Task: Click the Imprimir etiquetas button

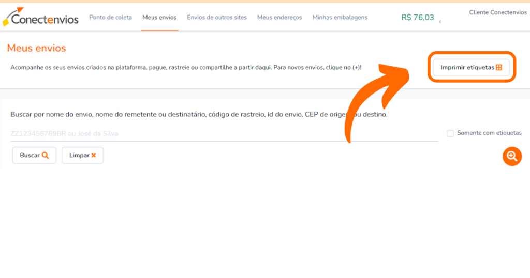Action: pyautogui.click(x=471, y=68)
